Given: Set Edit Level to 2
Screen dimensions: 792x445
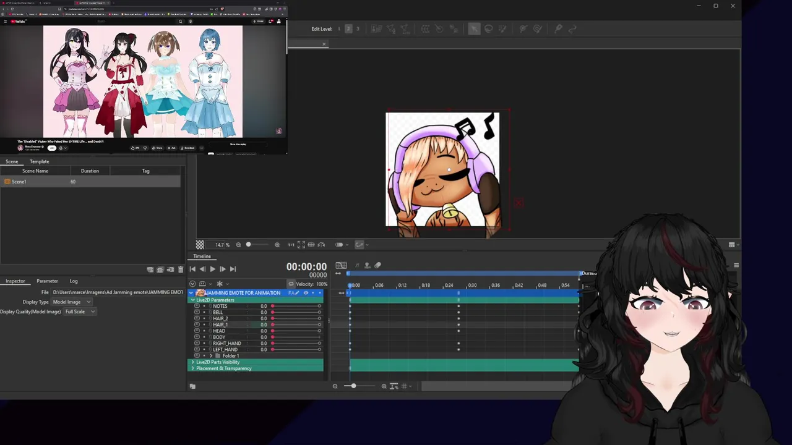Looking at the screenshot, I should pyautogui.click(x=348, y=29).
